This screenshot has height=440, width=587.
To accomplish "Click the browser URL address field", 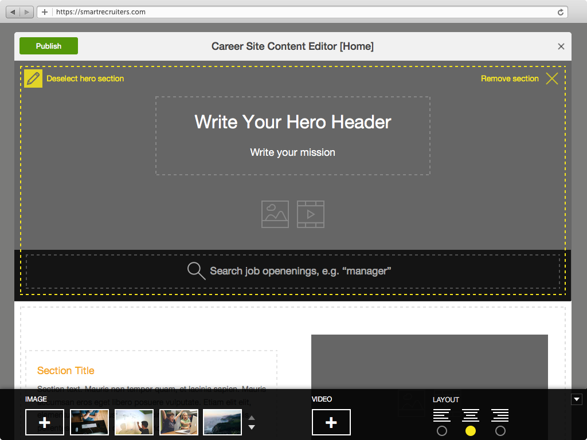I will 303,12.
